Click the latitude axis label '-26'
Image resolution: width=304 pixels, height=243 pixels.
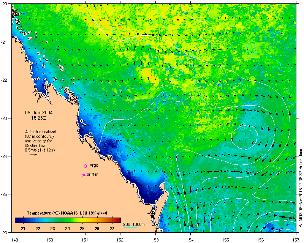click(x=4, y=232)
